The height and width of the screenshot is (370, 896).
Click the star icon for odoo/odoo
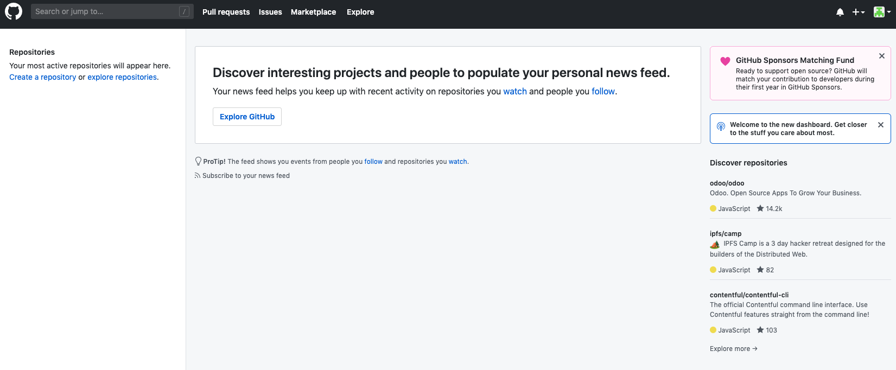760,208
